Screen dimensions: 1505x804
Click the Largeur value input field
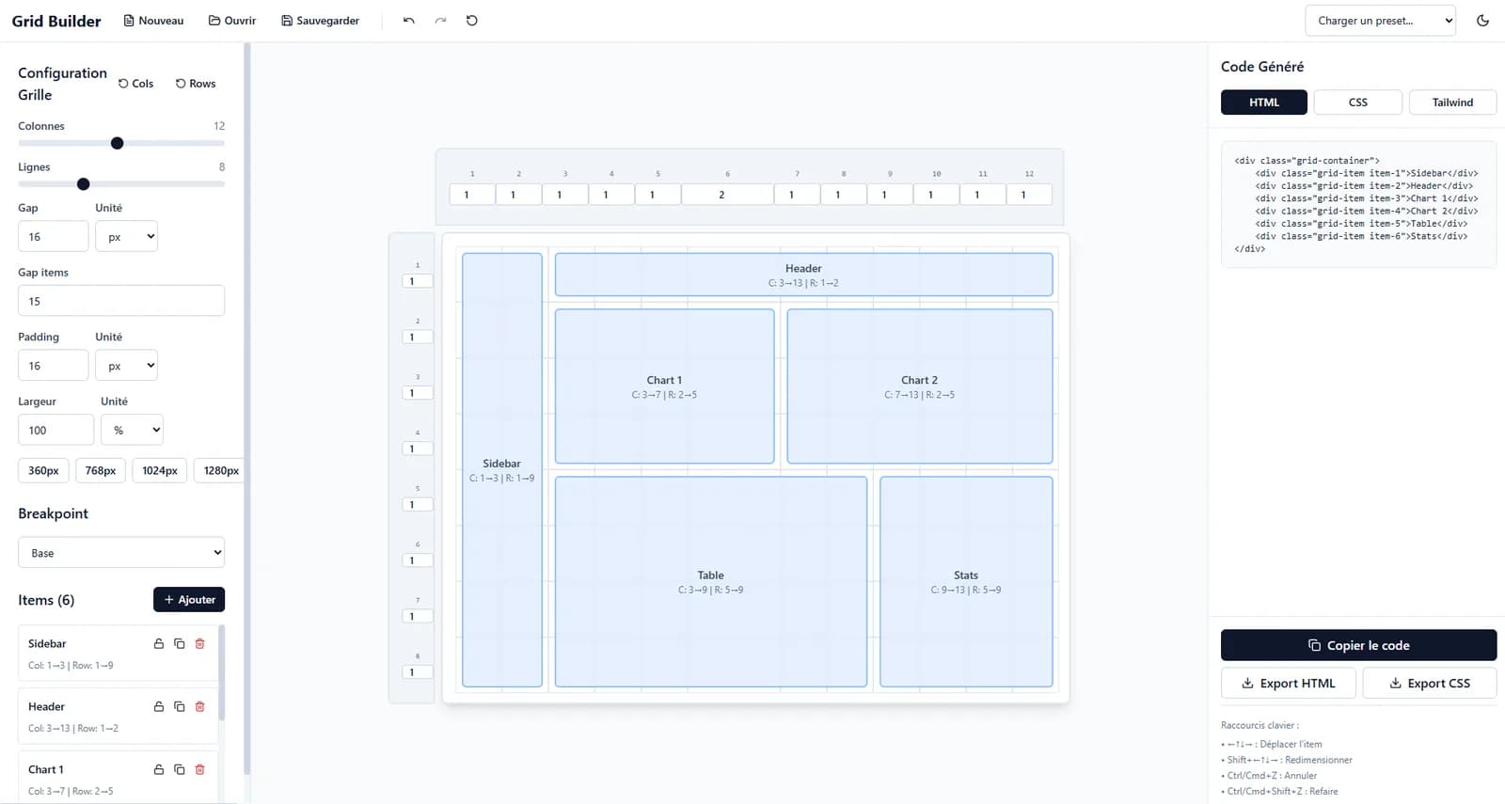click(x=56, y=430)
